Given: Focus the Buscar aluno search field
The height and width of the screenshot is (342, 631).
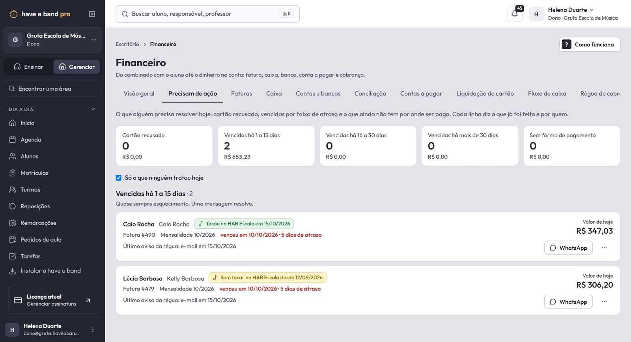Looking at the screenshot, I should tap(207, 14).
